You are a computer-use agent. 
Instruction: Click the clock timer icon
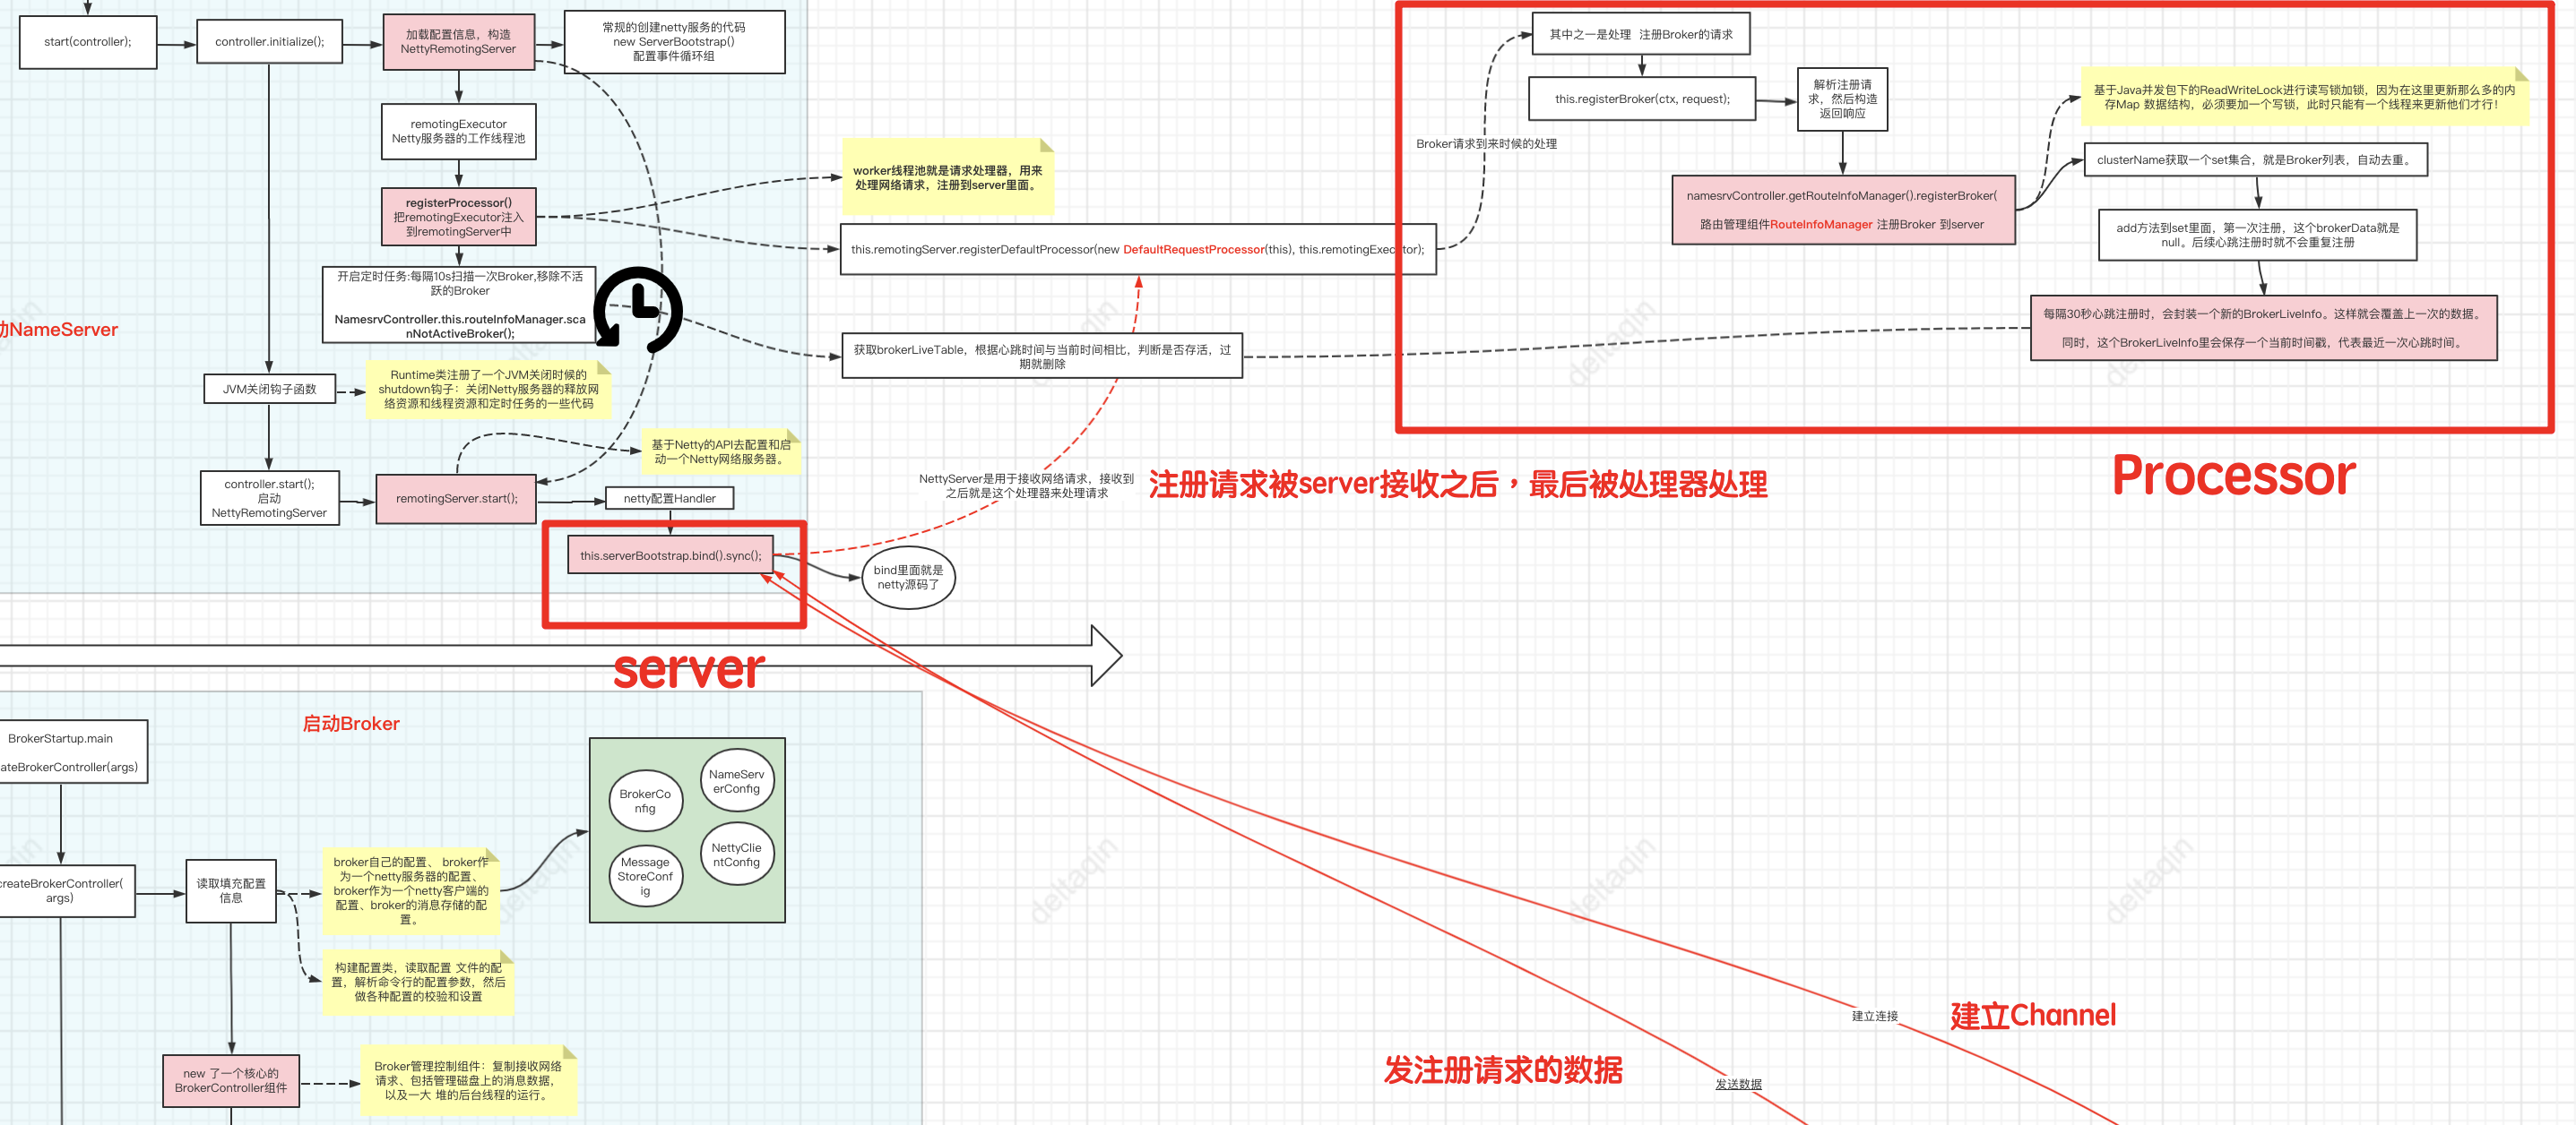[638, 310]
